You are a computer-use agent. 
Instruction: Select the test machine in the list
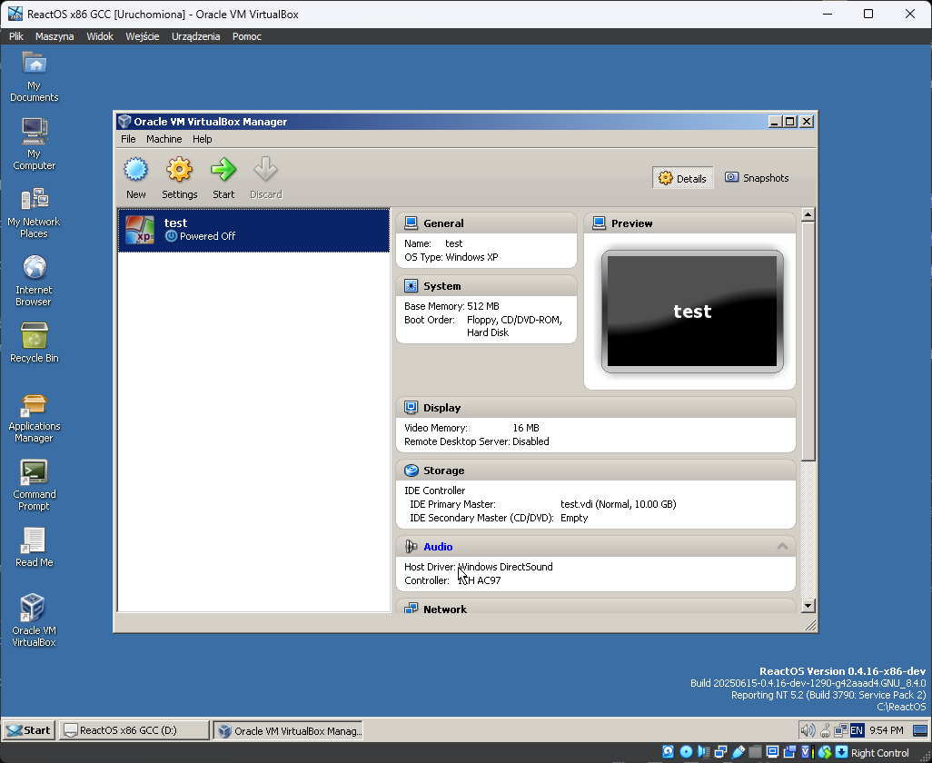tap(253, 230)
